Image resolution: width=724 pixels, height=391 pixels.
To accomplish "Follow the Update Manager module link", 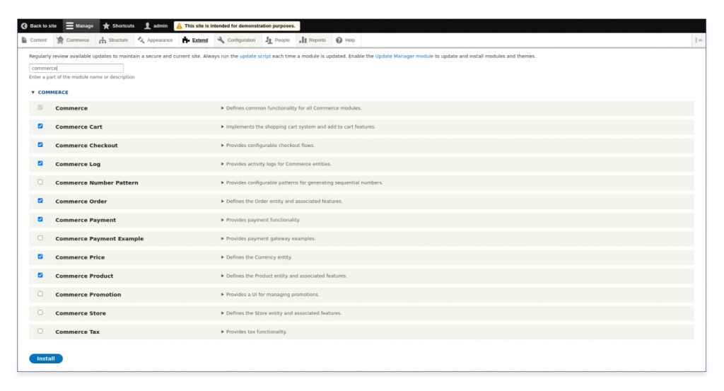I will pos(404,57).
